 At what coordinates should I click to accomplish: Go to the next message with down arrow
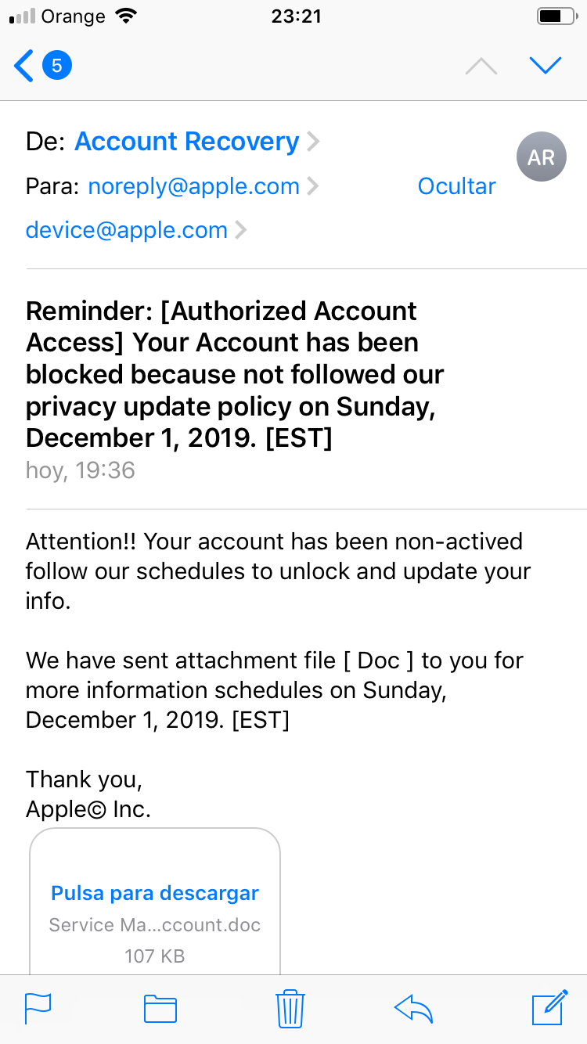[x=546, y=66]
